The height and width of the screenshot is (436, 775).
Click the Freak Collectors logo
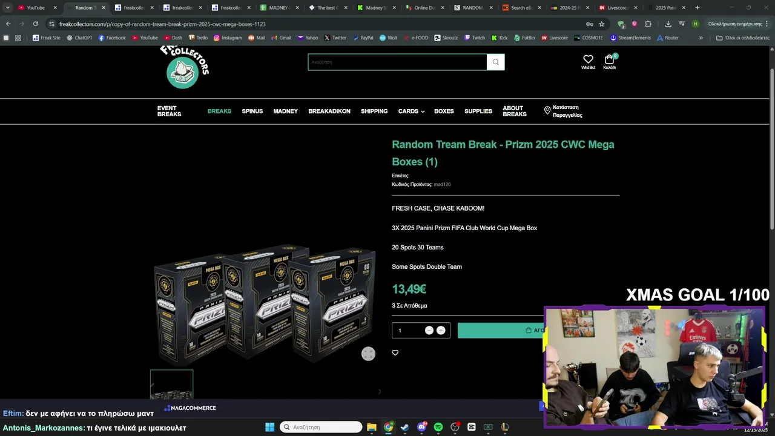(x=185, y=67)
